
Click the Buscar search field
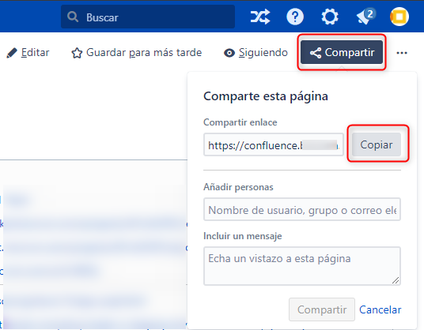148,17
